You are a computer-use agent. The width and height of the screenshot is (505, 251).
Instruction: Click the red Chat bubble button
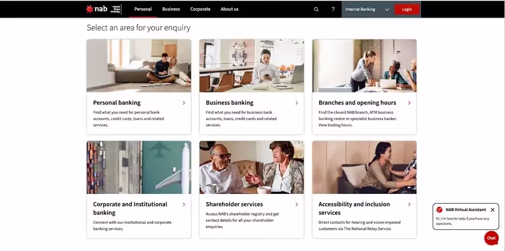[x=491, y=238]
